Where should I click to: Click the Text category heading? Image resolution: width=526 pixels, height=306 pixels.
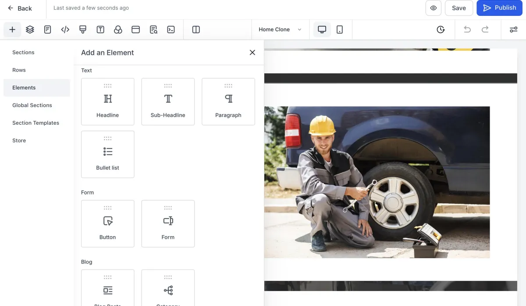[86, 70]
